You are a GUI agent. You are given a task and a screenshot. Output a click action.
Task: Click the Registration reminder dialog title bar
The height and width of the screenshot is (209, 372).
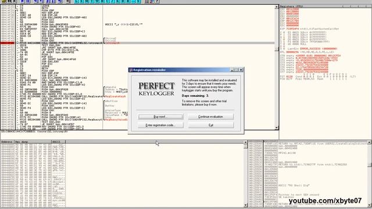click(186, 70)
